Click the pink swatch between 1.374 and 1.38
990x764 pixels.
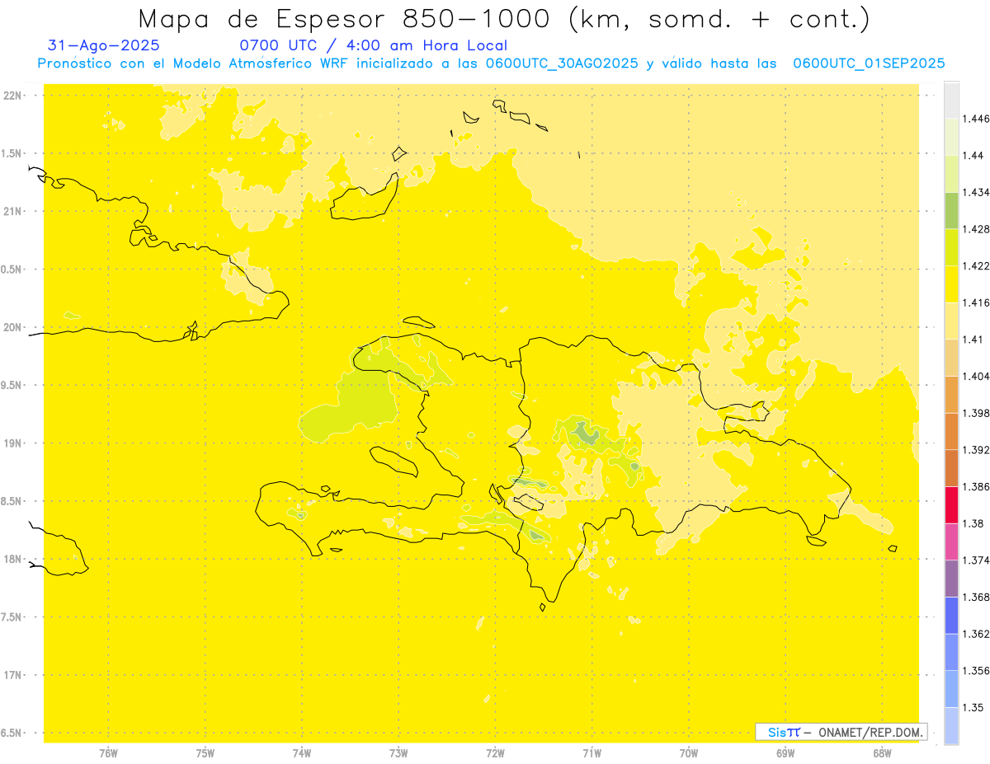point(951,541)
